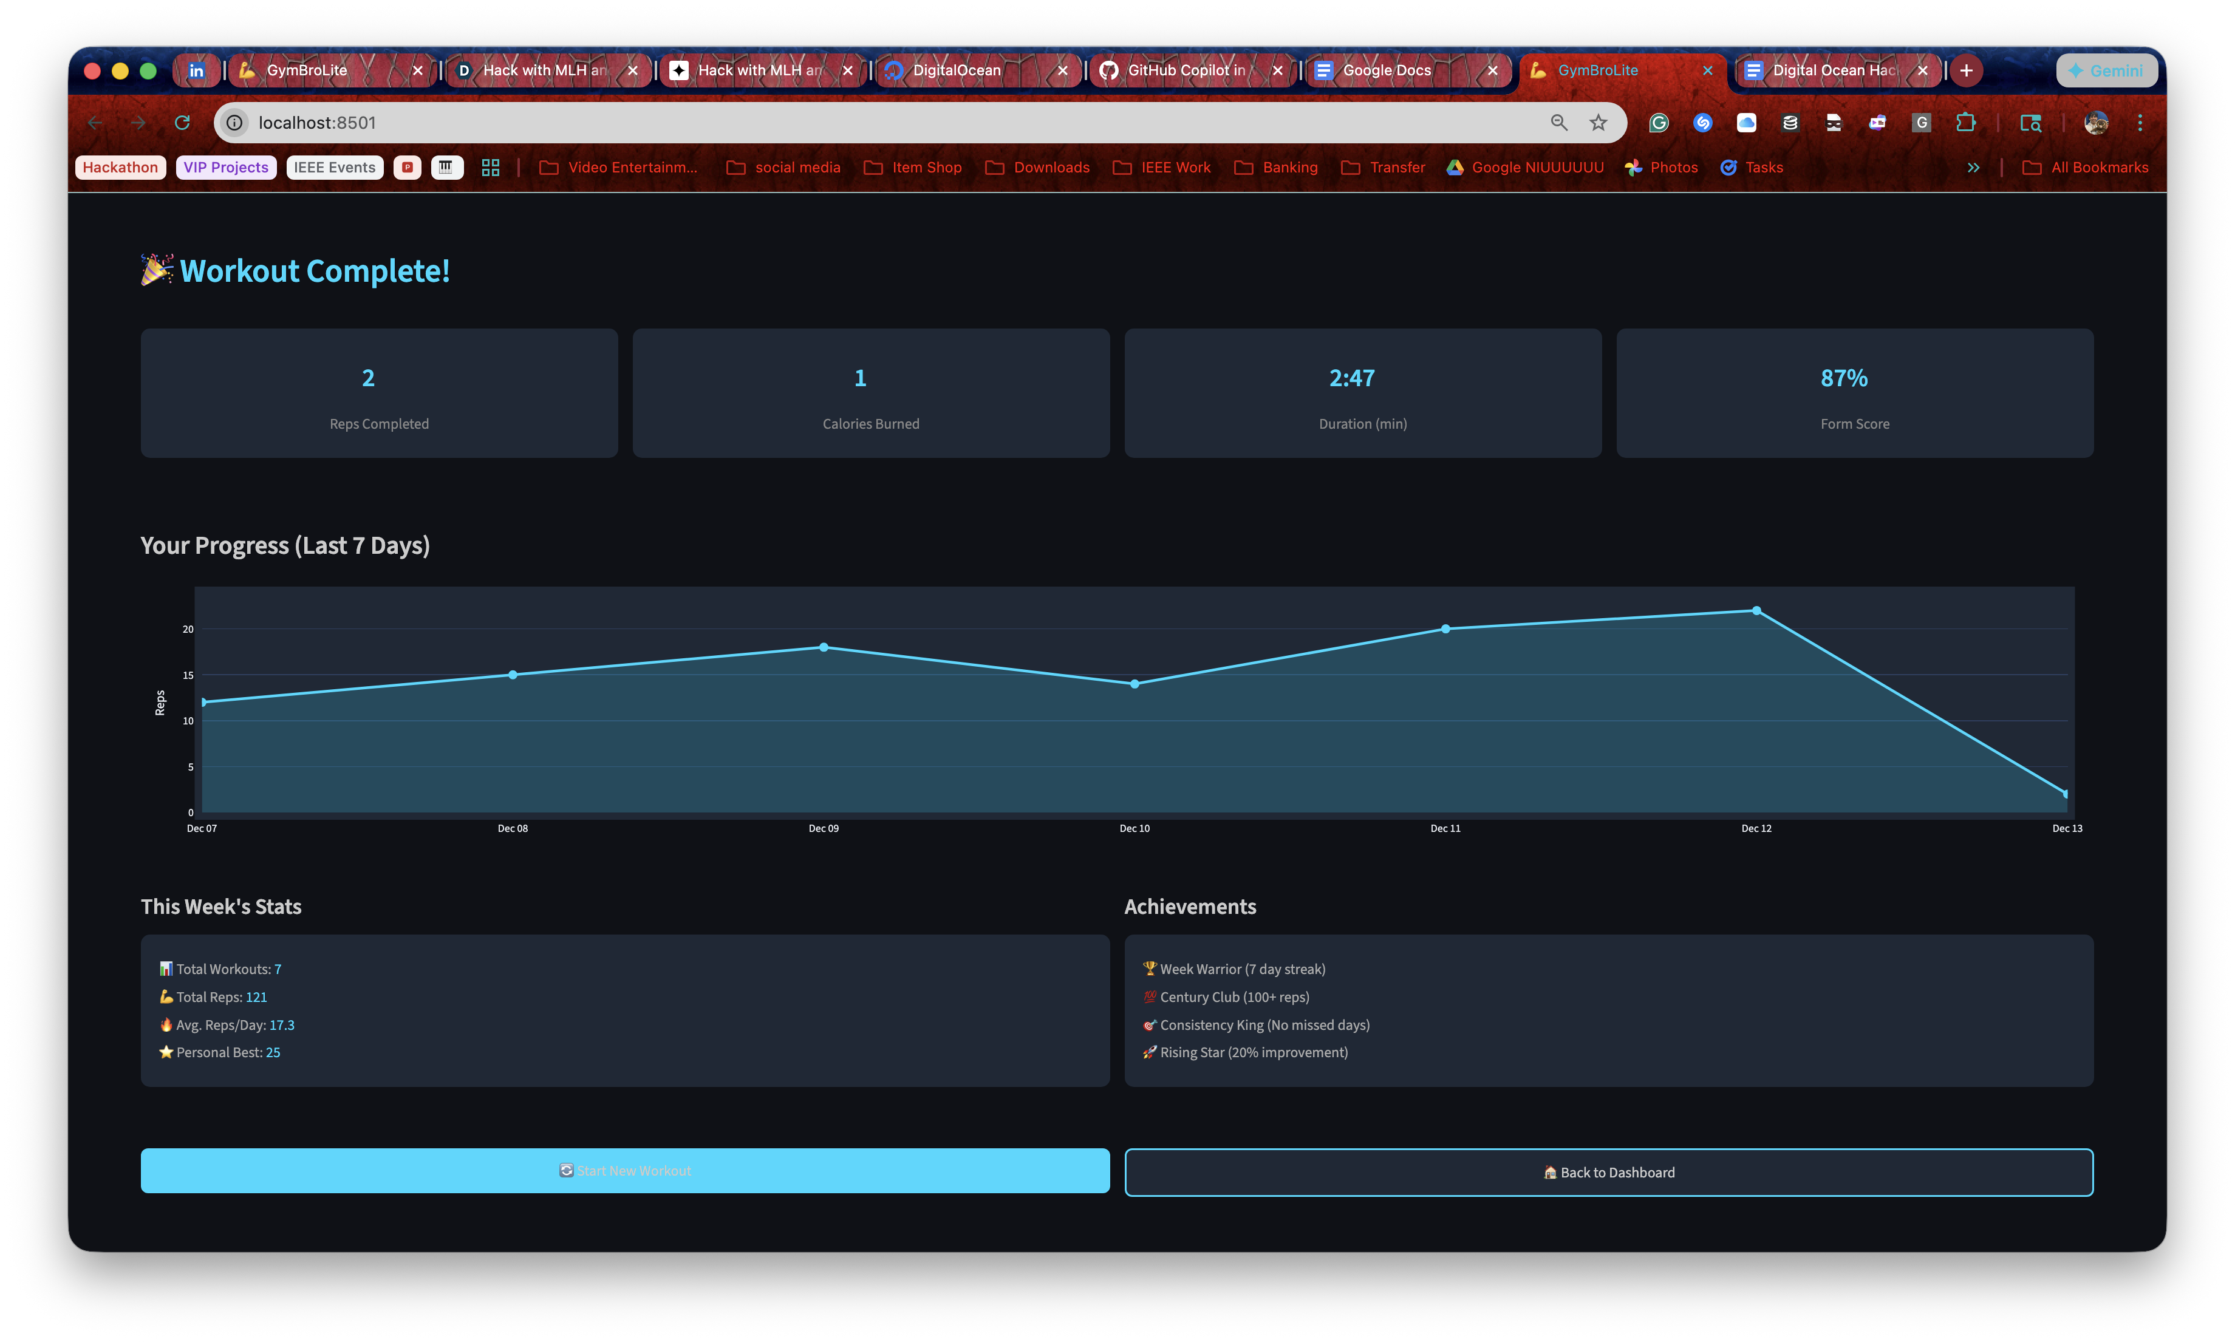Click the address bar URL field

pos(814,123)
